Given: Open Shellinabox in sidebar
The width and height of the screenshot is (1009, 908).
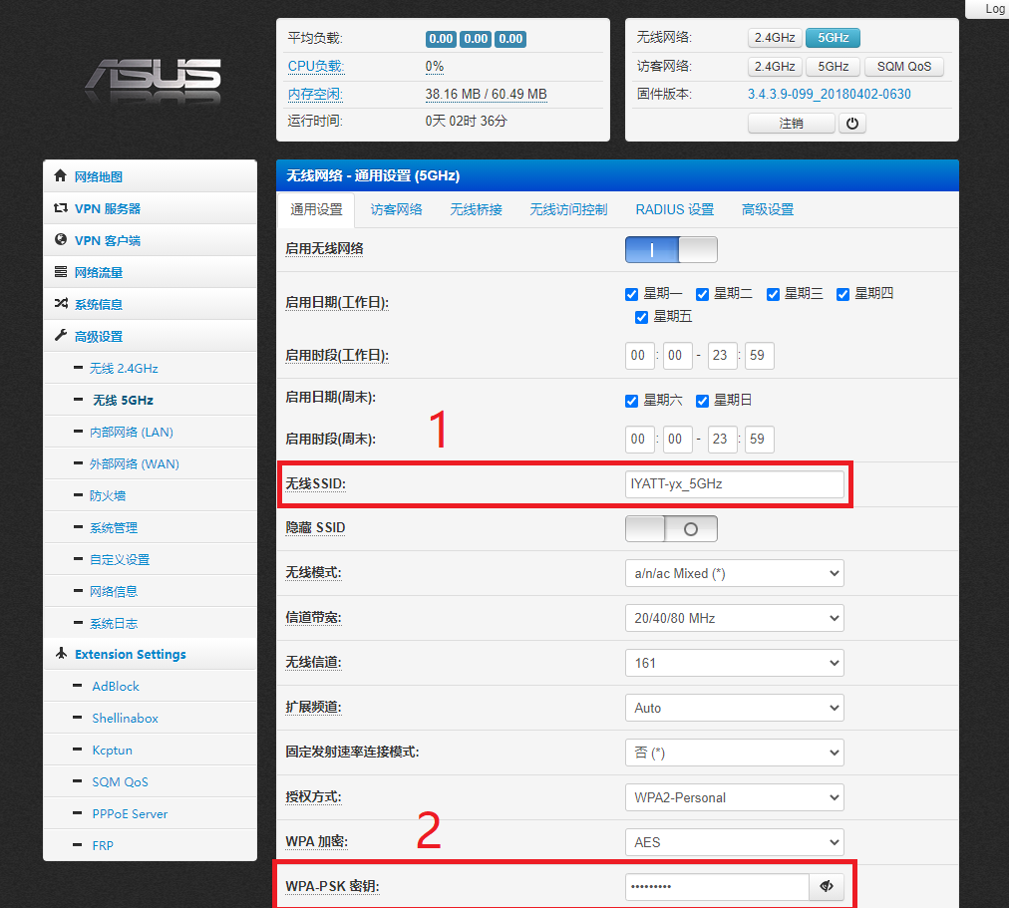Looking at the screenshot, I should click(125, 719).
